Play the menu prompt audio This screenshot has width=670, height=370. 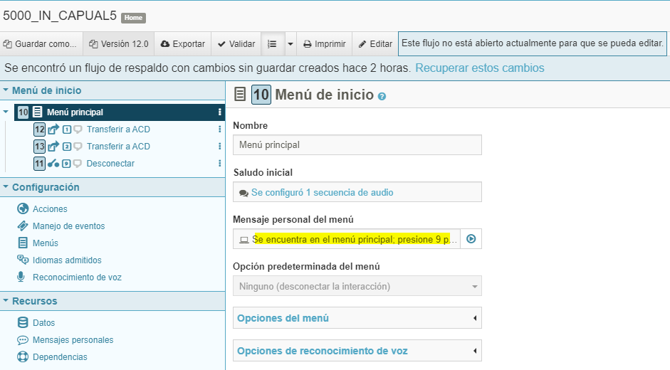coord(471,239)
